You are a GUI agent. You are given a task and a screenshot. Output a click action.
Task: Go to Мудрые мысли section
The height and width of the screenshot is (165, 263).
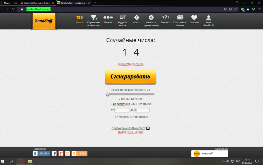click(x=122, y=18)
